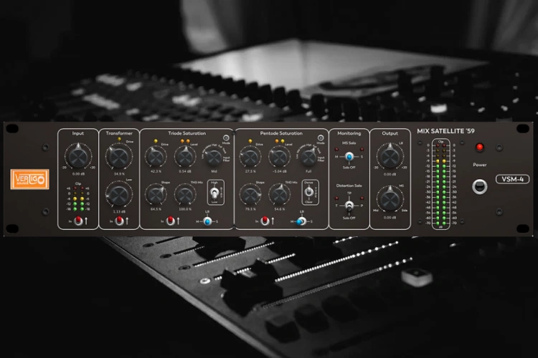Click the Triode 0.54 dB level value

(x=185, y=171)
